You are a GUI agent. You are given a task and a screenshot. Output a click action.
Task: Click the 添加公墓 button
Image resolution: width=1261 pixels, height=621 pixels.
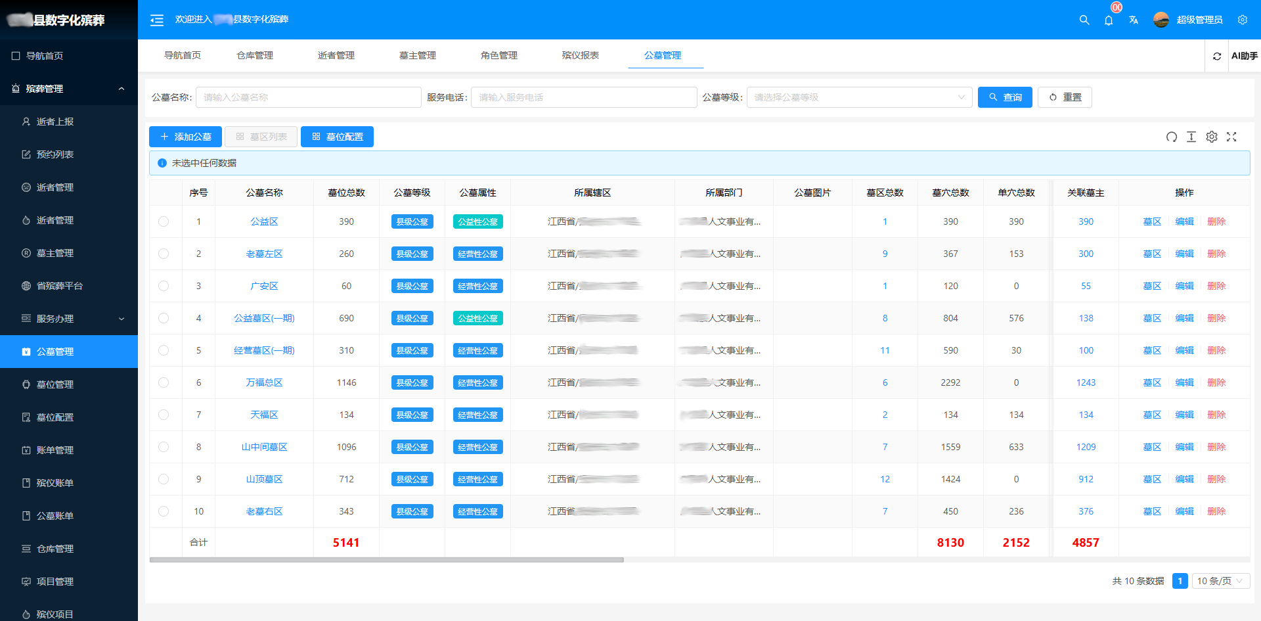pyautogui.click(x=185, y=137)
